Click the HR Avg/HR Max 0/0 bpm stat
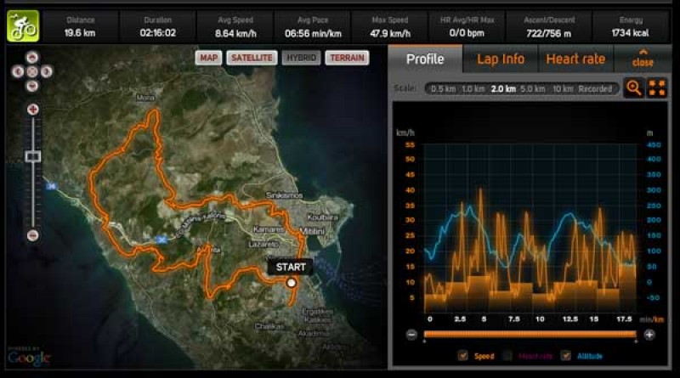 pyautogui.click(x=467, y=26)
